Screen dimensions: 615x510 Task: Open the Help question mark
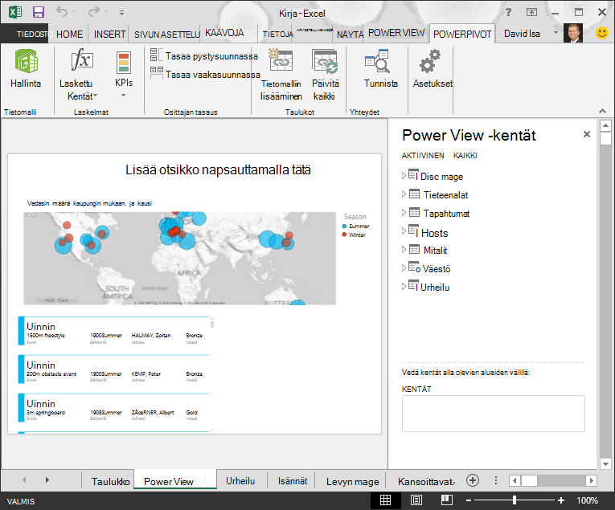click(x=508, y=12)
